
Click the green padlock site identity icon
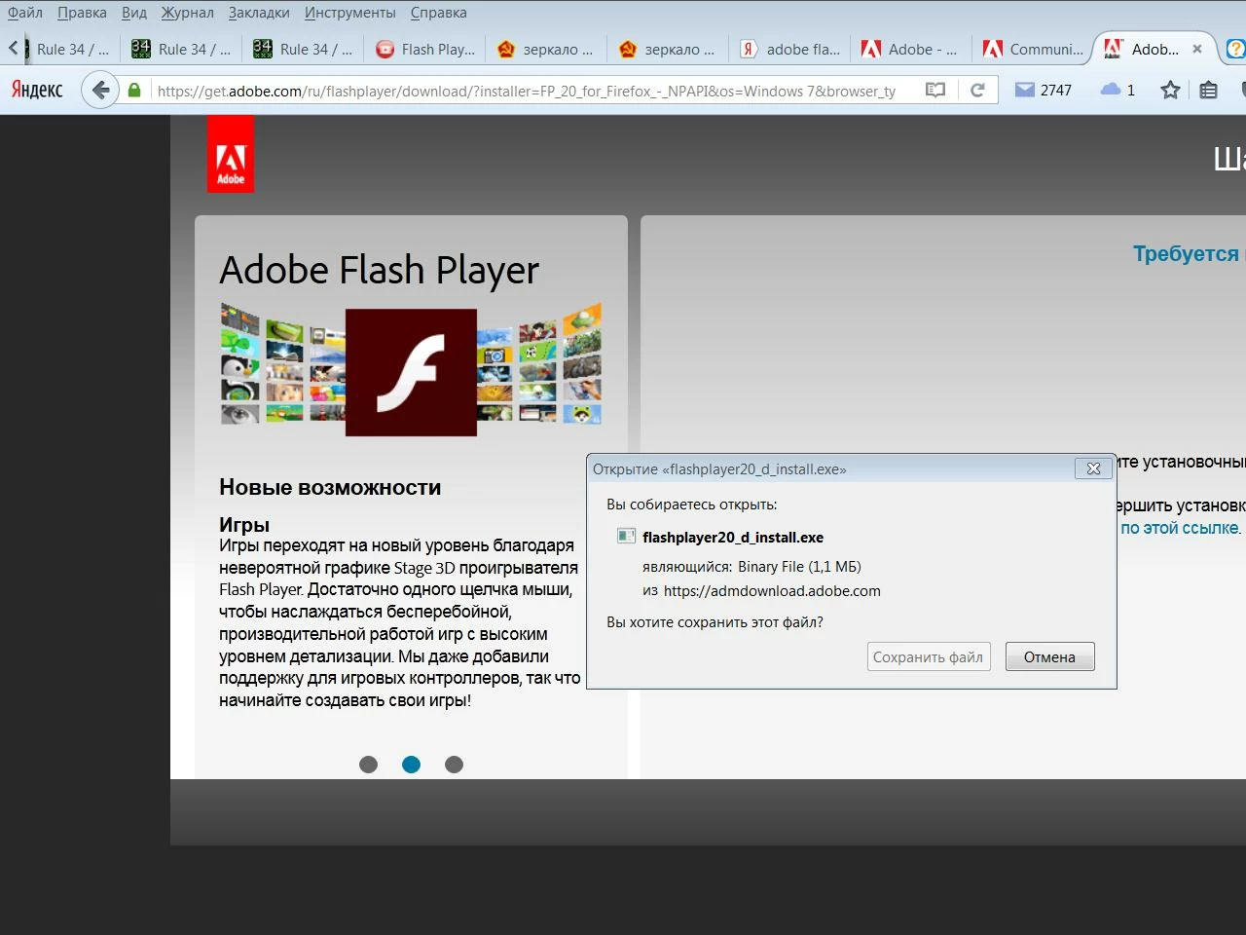click(135, 91)
